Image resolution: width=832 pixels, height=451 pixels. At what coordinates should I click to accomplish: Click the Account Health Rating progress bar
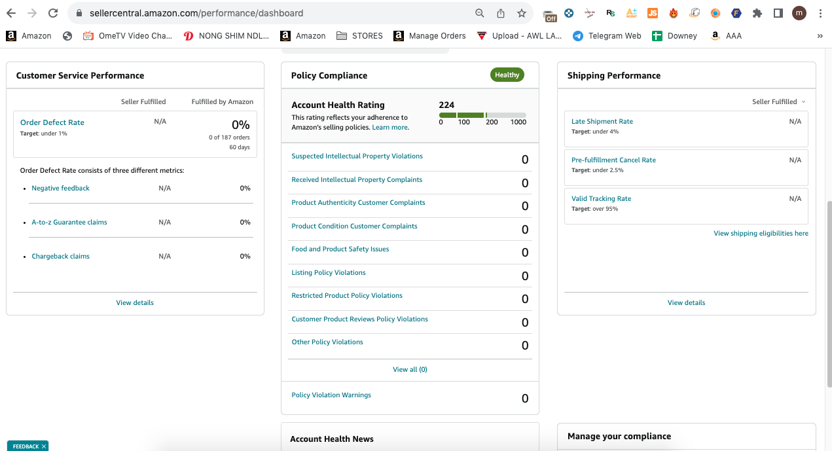pos(482,115)
